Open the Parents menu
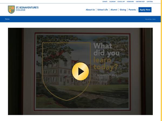 click(x=132, y=10)
